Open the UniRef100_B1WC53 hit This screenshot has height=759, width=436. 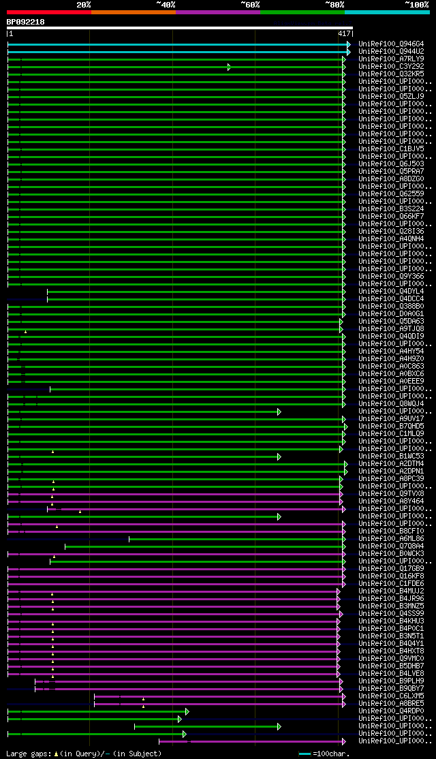click(392, 456)
